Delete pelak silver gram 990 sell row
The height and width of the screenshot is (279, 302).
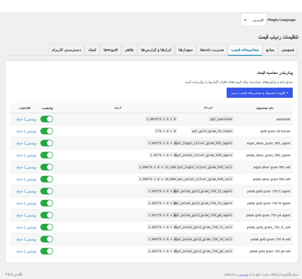(x=19, y=179)
